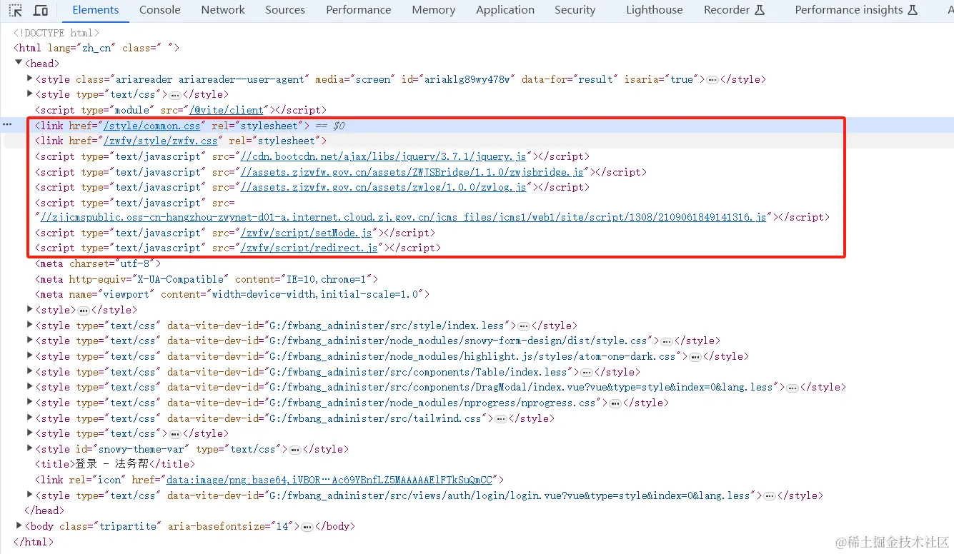954x554 pixels.
Task: Click ellipsis badge after snowy-theme-var style node
Action: click(x=295, y=450)
